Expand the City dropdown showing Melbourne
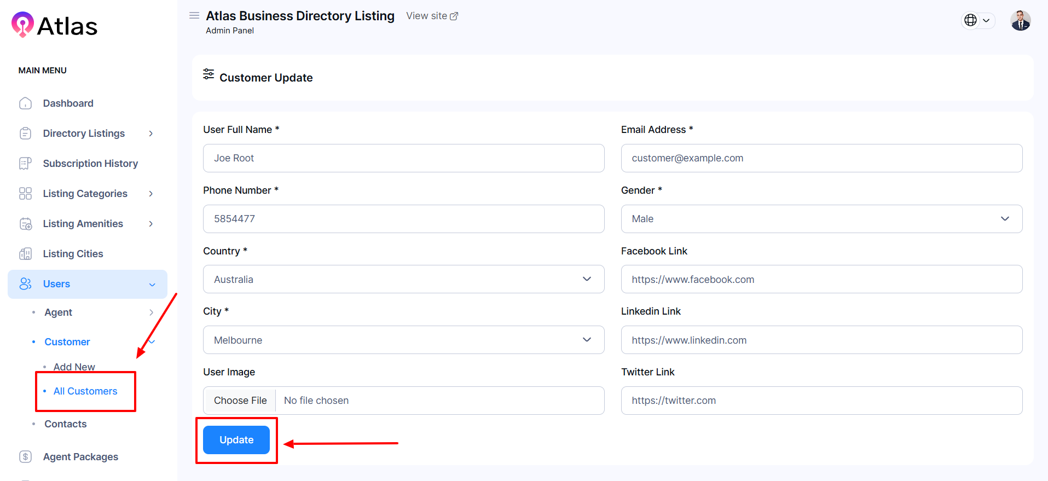The height and width of the screenshot is (481, 1048). 403,340
